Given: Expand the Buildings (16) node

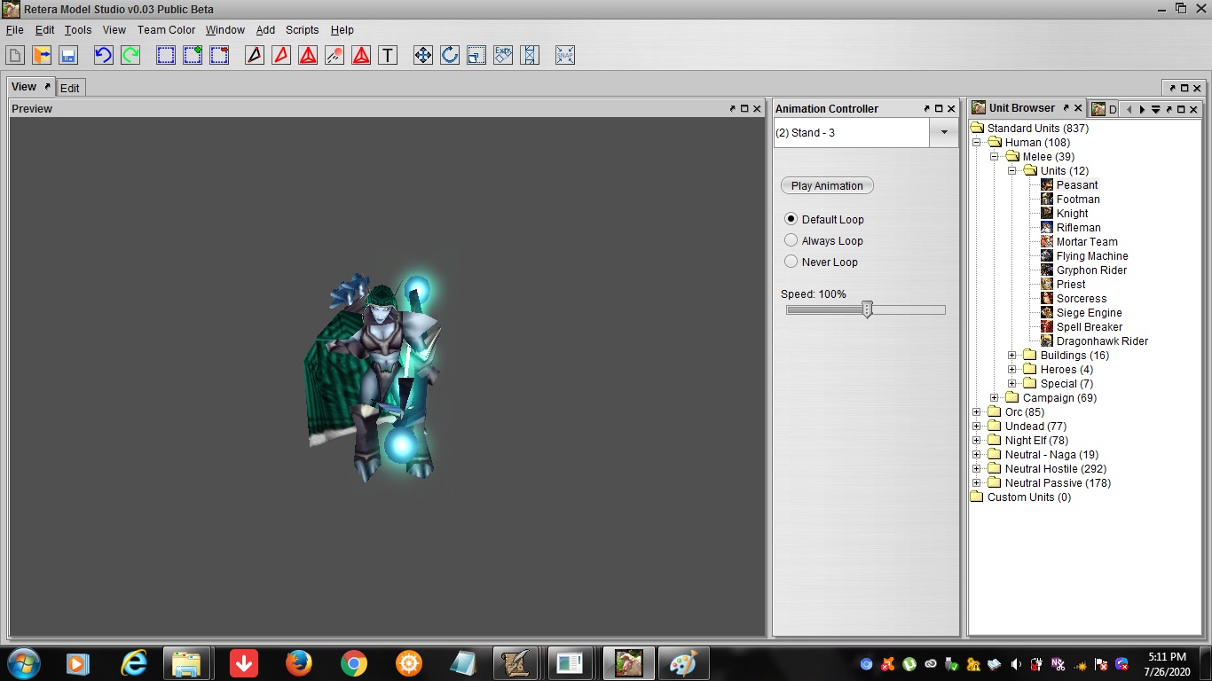Looking at the screenshot, I should tap(1012, 356).
